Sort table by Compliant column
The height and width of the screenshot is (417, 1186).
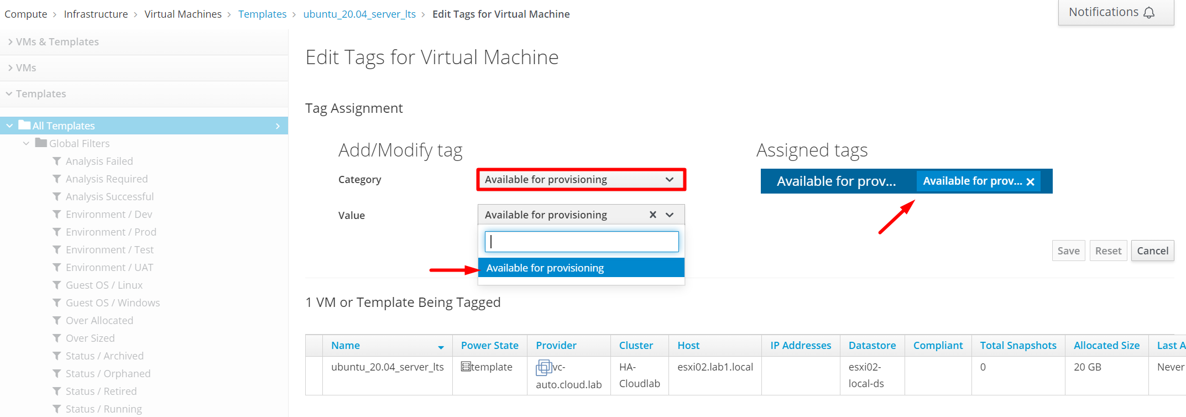pos(938,345)
